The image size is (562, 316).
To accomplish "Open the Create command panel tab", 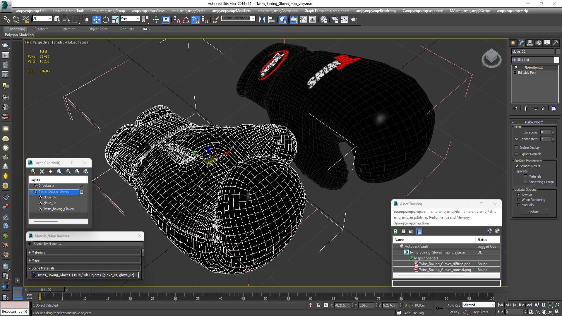I will 513,43.
